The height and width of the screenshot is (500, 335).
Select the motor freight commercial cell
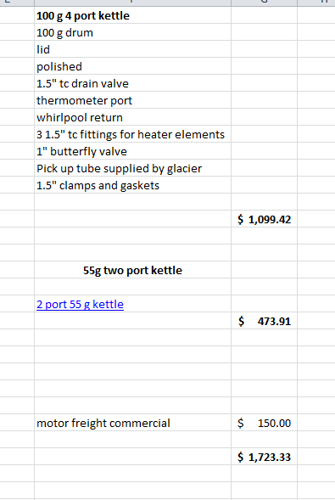click(132, 423)
